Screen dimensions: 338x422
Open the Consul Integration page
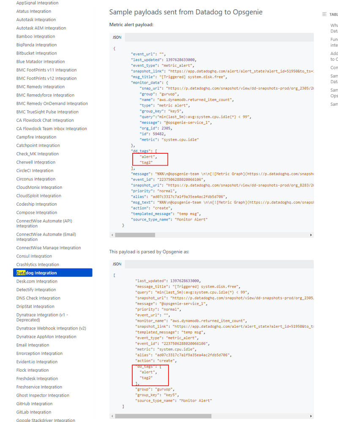click(33, 256)
